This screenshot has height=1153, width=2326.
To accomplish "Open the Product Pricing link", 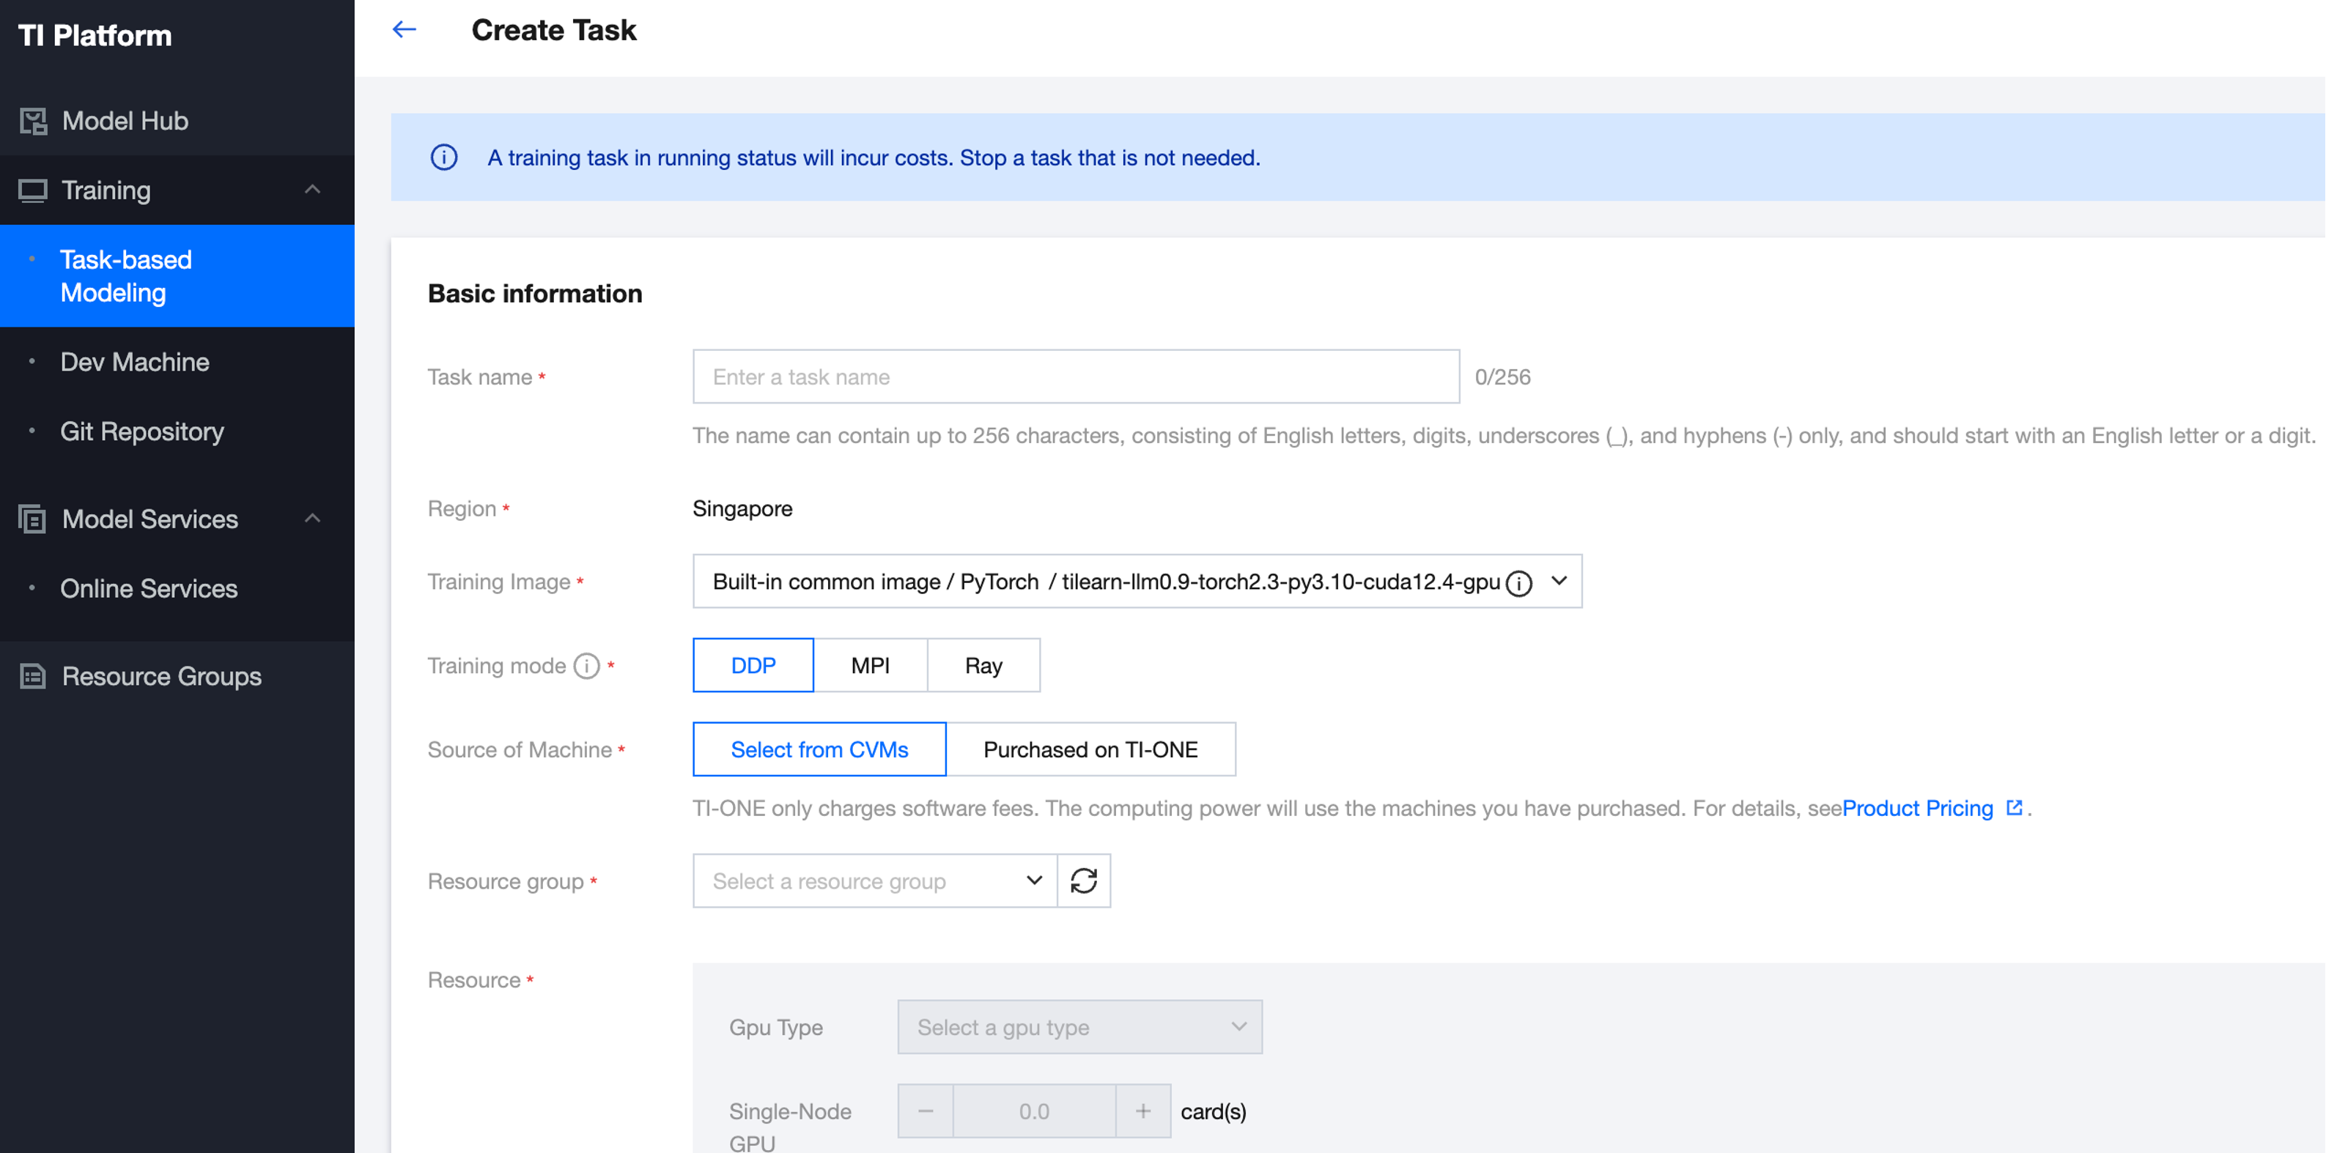I will [1917, 808].
